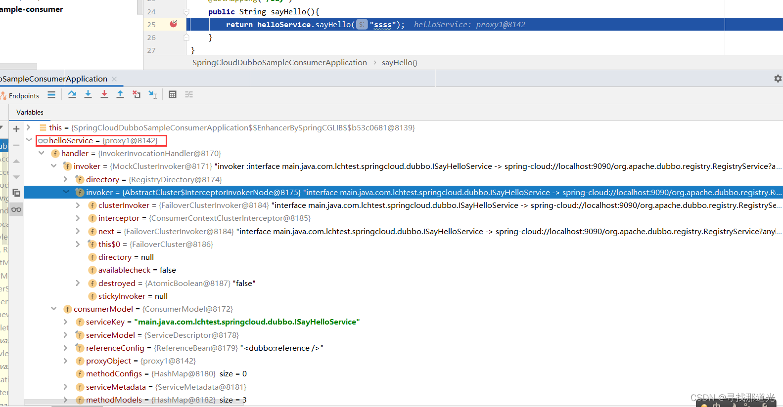Click the Step Into debugger icon
783x407 pixels.
click(88, 94)
